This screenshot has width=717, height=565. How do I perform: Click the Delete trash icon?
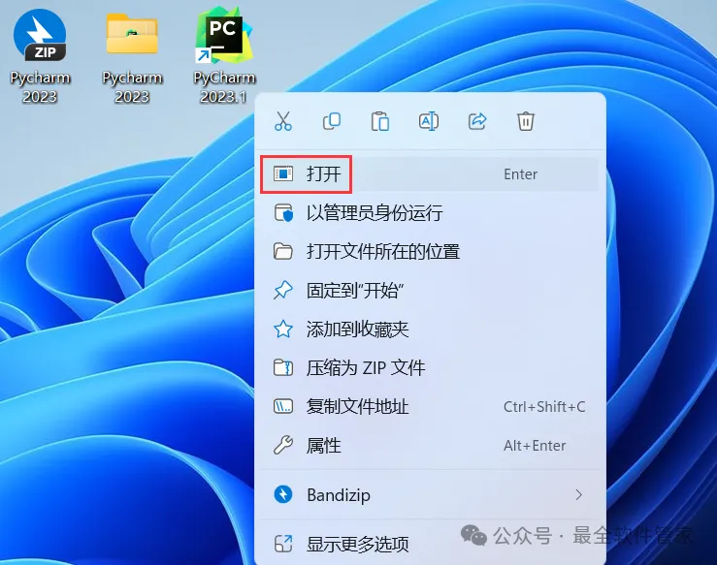coord(526,121)
